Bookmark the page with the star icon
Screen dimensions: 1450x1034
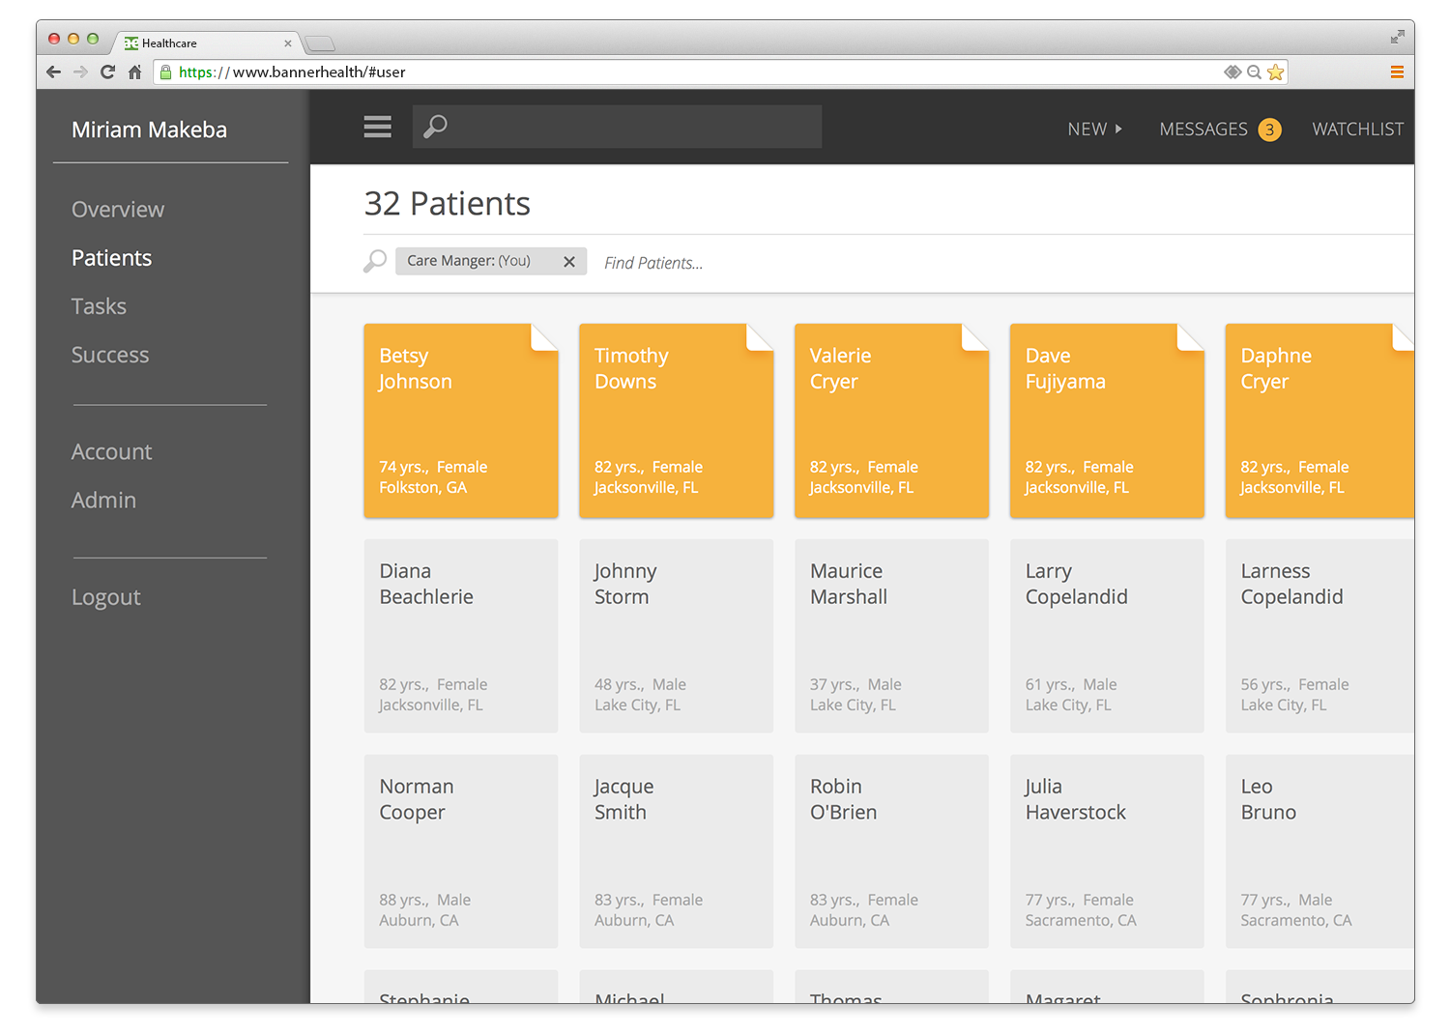click(1276, 72)
